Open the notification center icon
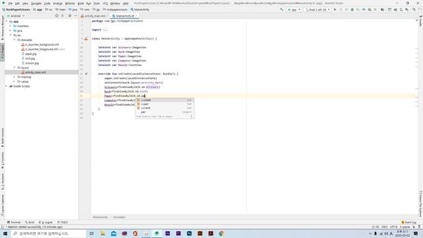This screenshot has width=423, height=238. click(416, 233)
